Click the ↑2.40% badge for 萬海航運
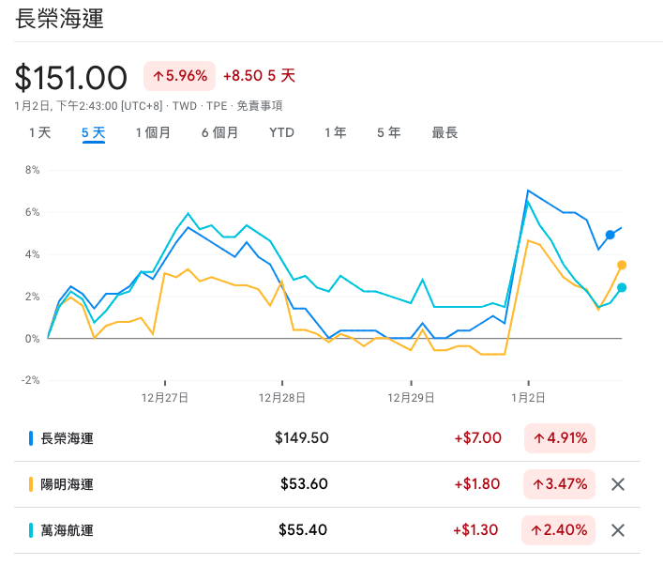663x565 pixels. coord(559,530)
